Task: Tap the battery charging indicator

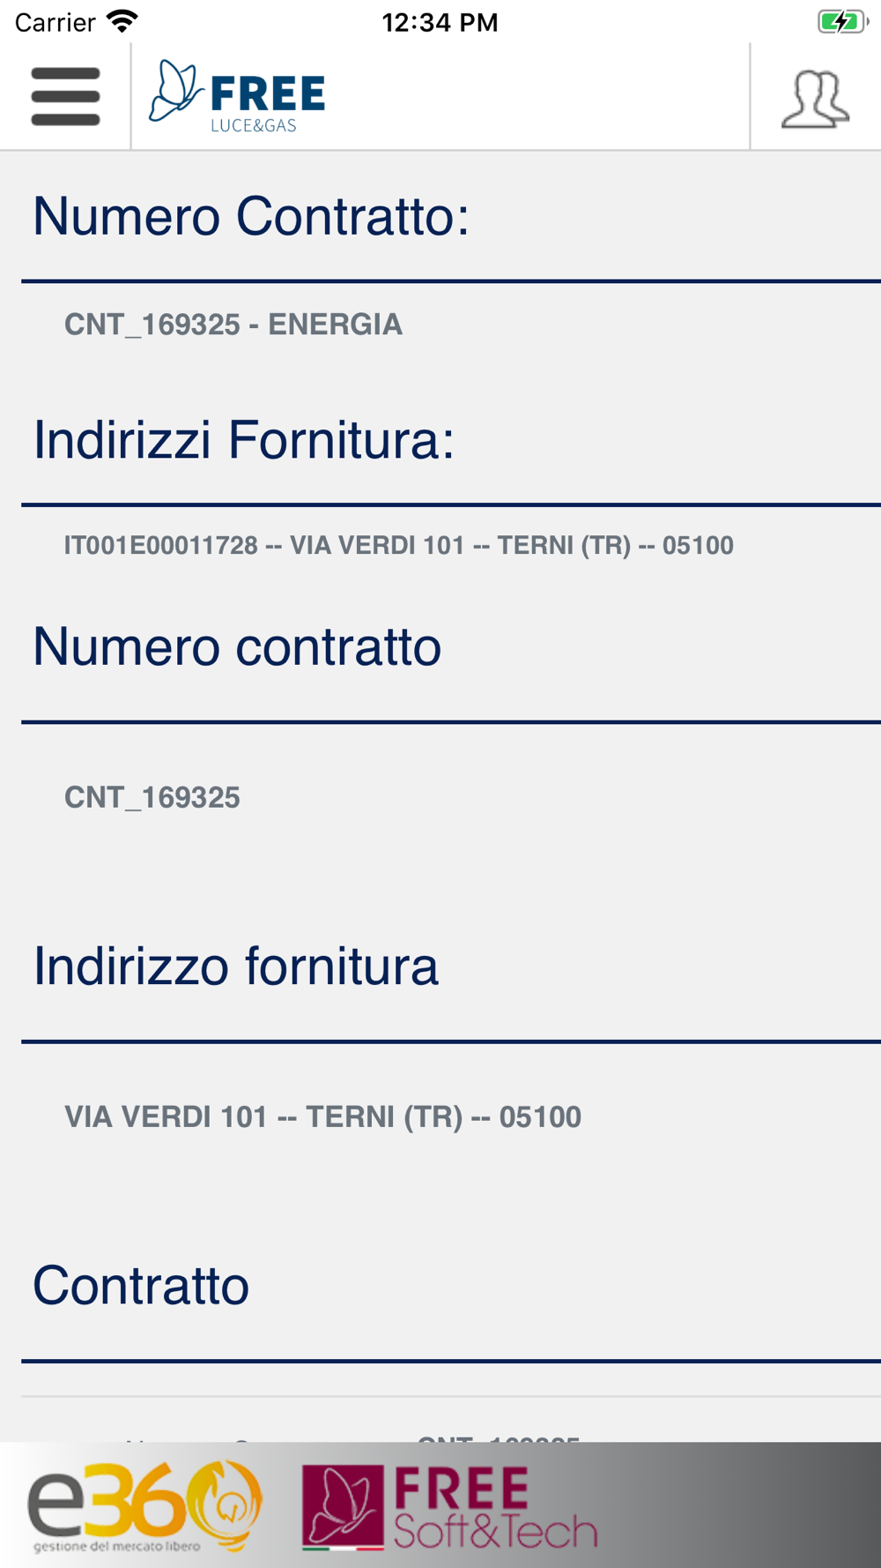Action: [843, 22]
